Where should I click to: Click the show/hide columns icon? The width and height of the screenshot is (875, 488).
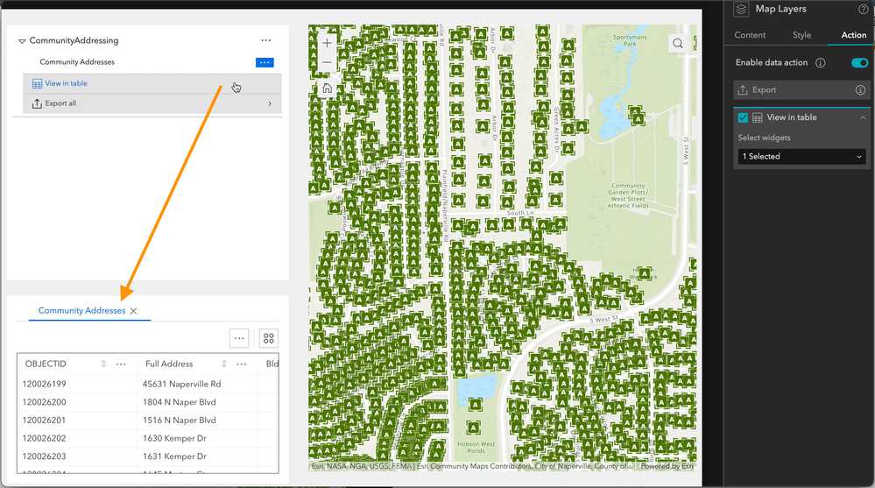[x=268, y=338]
